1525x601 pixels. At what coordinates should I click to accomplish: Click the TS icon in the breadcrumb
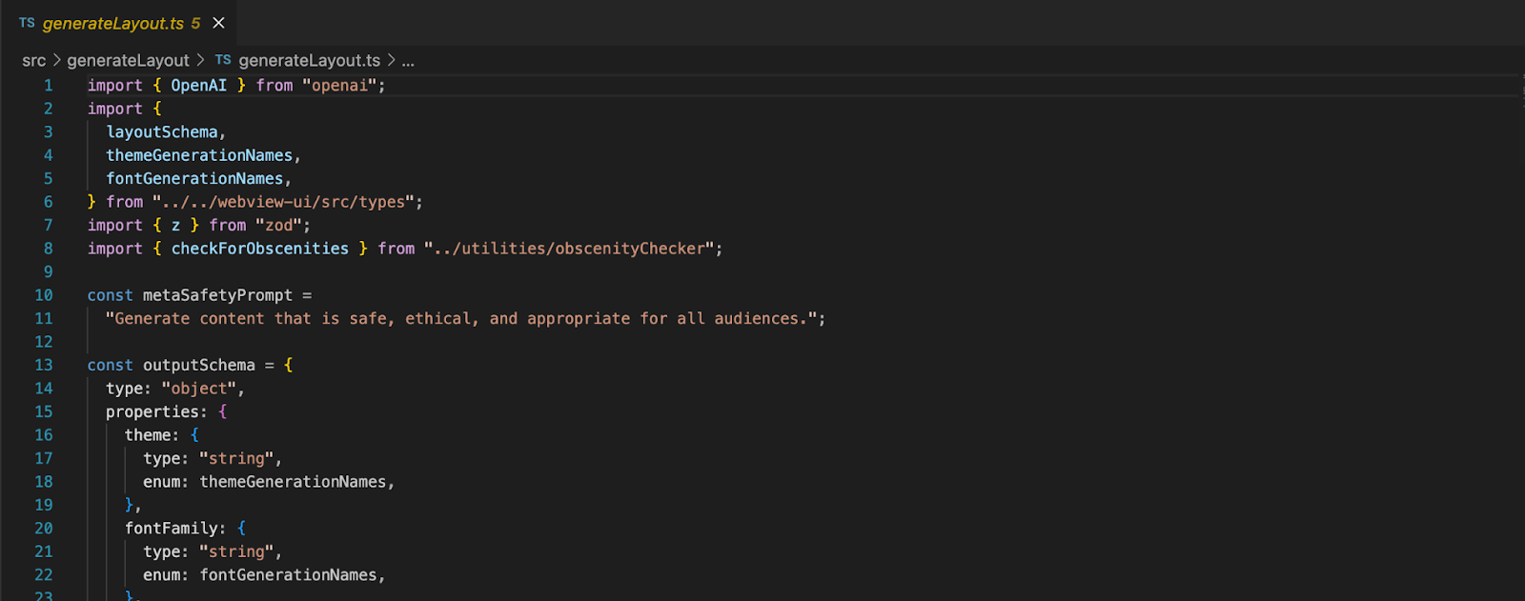(223, 60)
